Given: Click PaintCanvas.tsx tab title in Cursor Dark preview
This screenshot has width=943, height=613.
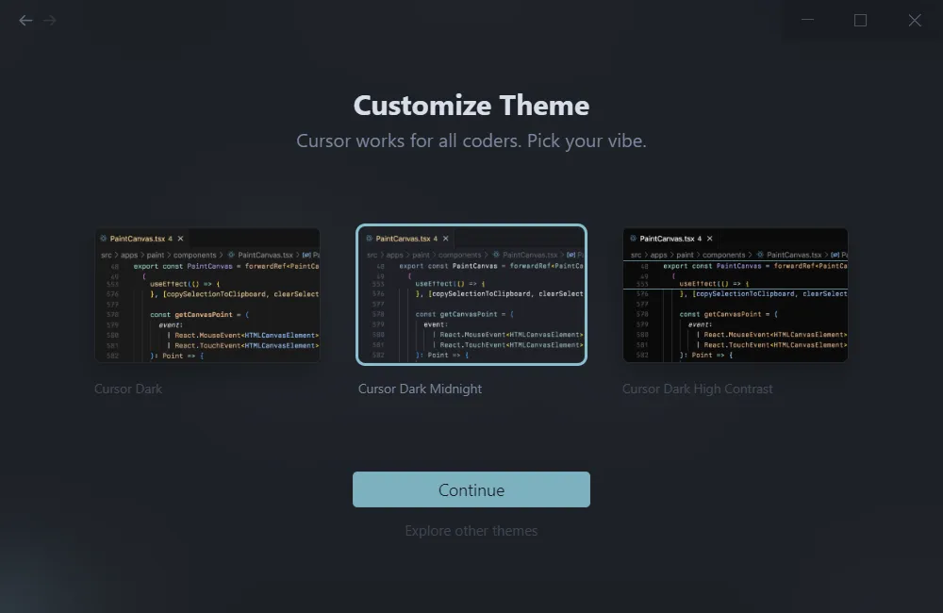Looking at the screenshot, I should 137,239.
